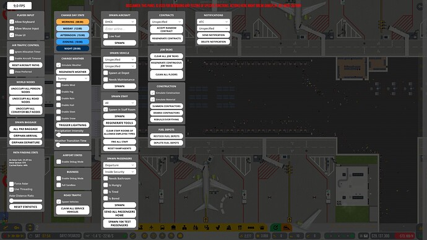
Task: Open the Inside Security dropdown
Action: pos(119,172)
